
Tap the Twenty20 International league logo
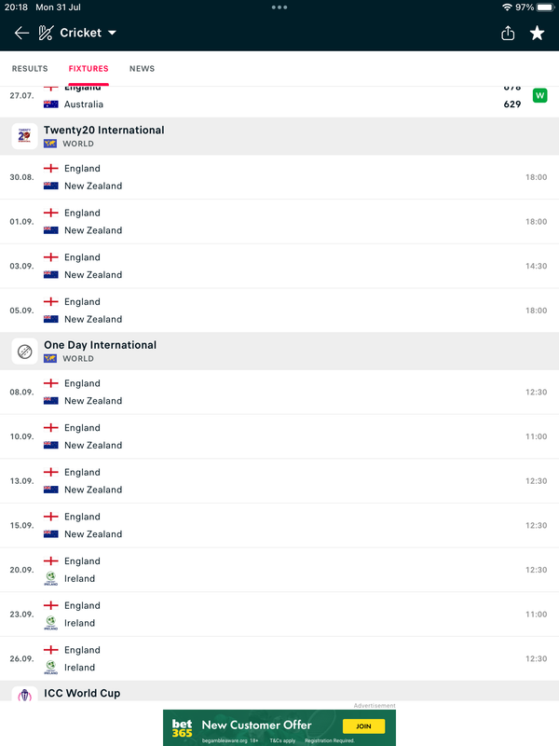[x=25, y=136]
